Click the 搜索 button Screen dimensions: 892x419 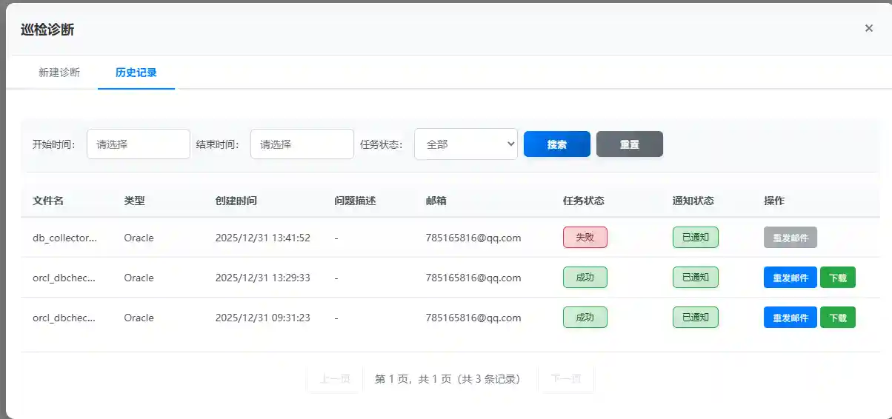pos(557,144)
